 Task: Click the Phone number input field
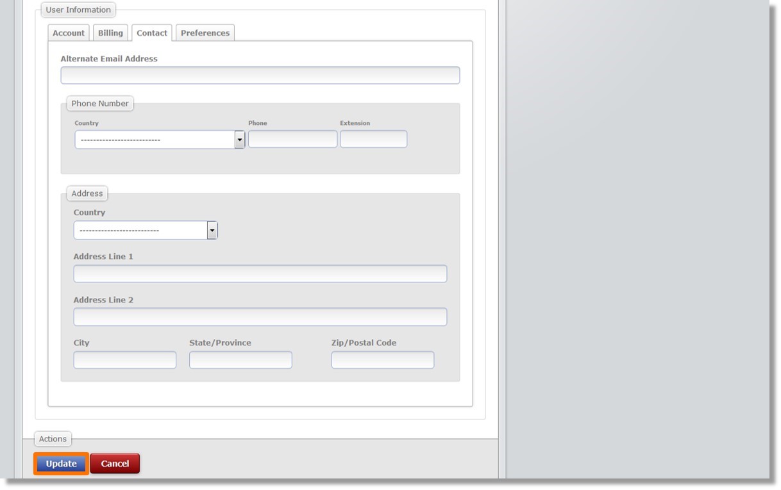(292, 139)
